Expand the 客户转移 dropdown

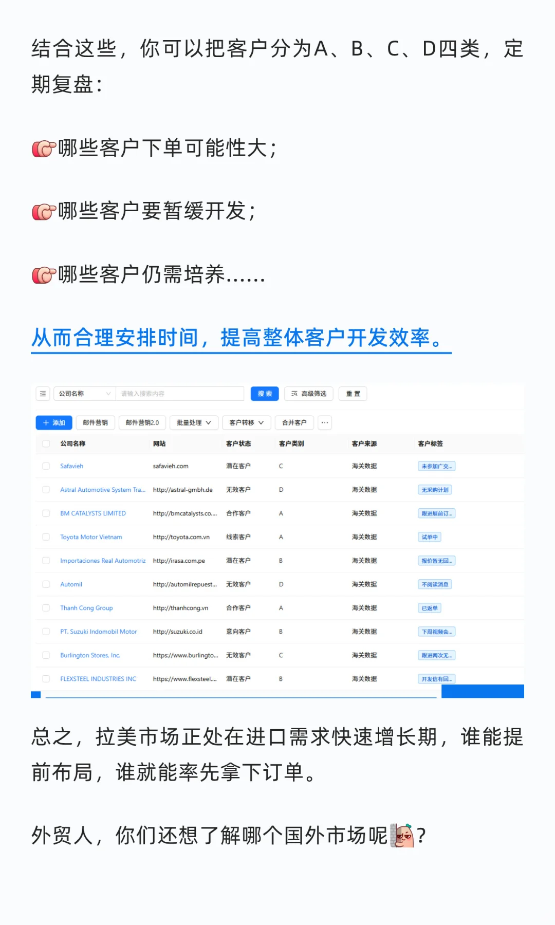point(247,422)
